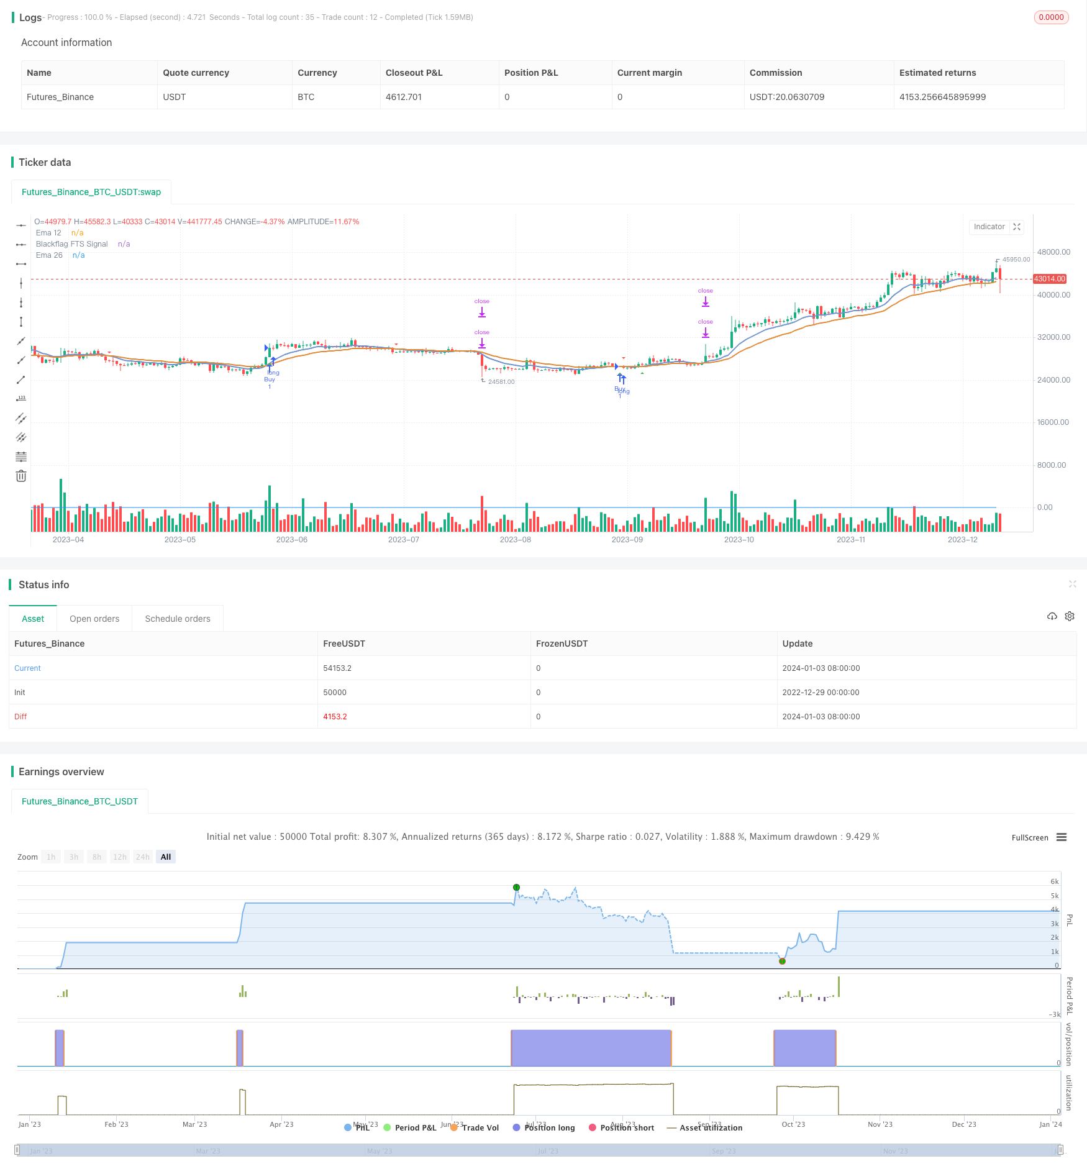This screenshot has height=1174, width=1087.
Task: Select the Futures_Binance_BTC_USDT earnings tab
Action: pyautogui.click(x=80, y=801)
